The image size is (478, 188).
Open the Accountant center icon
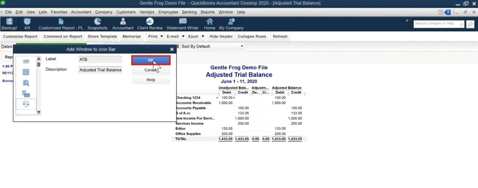click(x=123, y=24)
